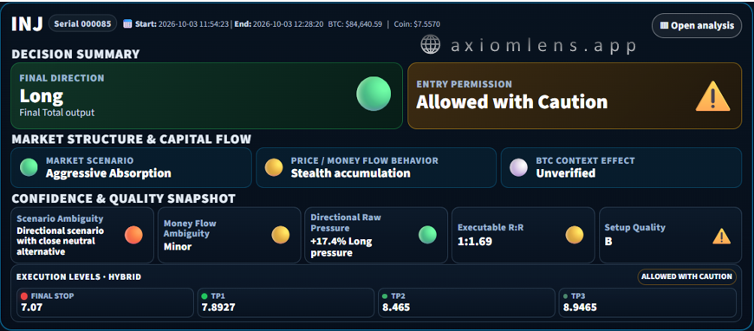754x331 pixels.
Task: Click the MARKET STRUCTURE & CAPITAL FLOW heading
Action: pyautogui.click(x=131, y=139)
